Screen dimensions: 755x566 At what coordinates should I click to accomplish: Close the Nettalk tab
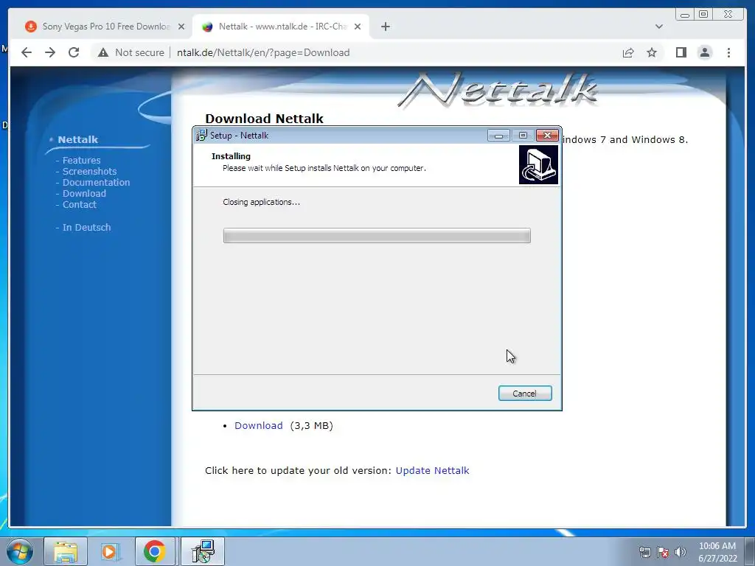tap(358, 27)
